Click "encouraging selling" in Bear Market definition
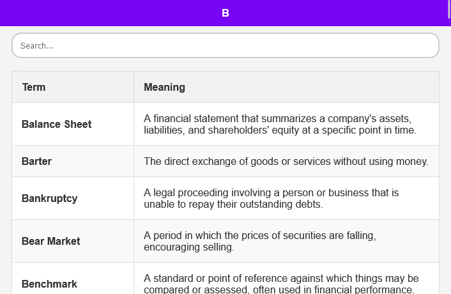The width and height of the screenshot is (451, 294). tap(188, 247)
